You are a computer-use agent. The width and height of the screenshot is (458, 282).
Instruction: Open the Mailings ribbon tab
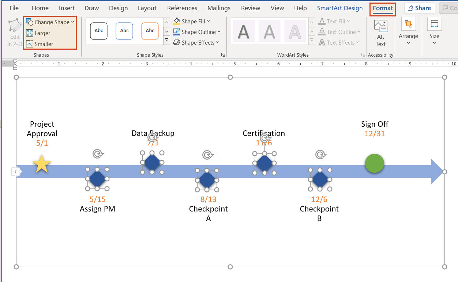tap(219, 8)
